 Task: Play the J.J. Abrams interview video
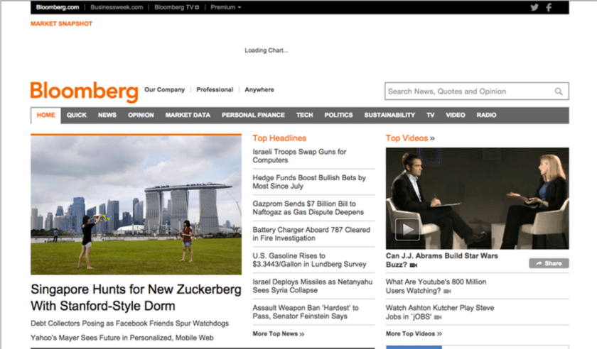pyautogui.click(x=407, y=228)
